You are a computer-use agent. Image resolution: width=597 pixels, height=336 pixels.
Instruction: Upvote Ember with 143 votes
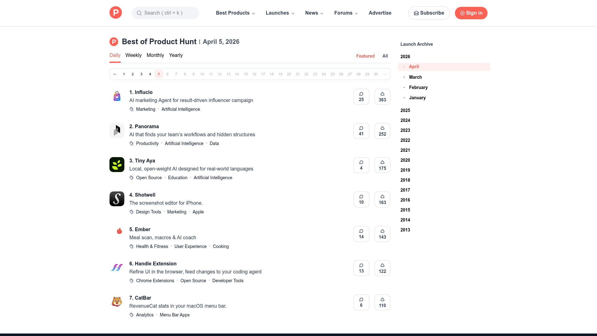click(x=382, y=234)
